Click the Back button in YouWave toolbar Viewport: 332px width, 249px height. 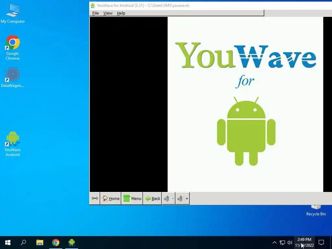152,198
